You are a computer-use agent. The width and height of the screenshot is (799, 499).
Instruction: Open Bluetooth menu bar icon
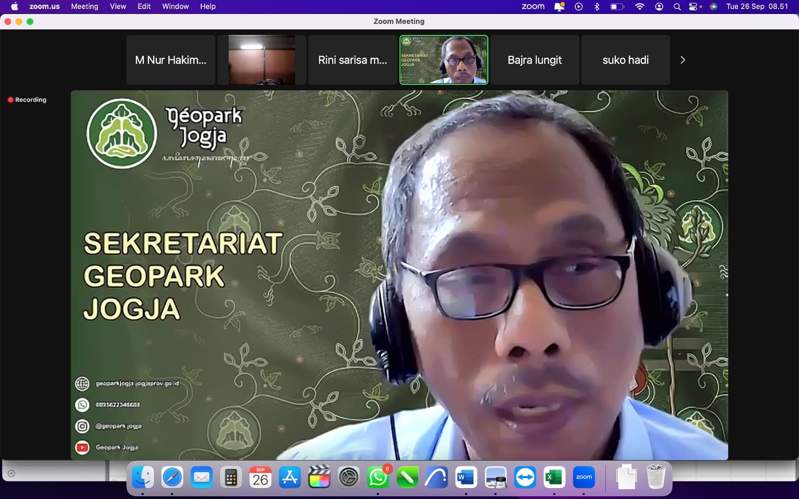[x=597, y=6]
